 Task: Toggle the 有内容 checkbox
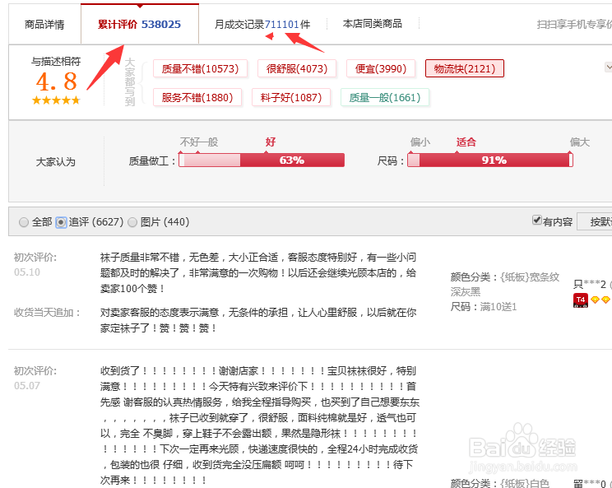(537, 221)
